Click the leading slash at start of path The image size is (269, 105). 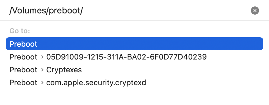11,10
